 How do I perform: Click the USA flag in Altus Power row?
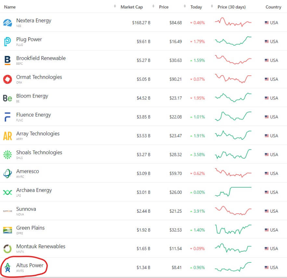pos(267,268)
